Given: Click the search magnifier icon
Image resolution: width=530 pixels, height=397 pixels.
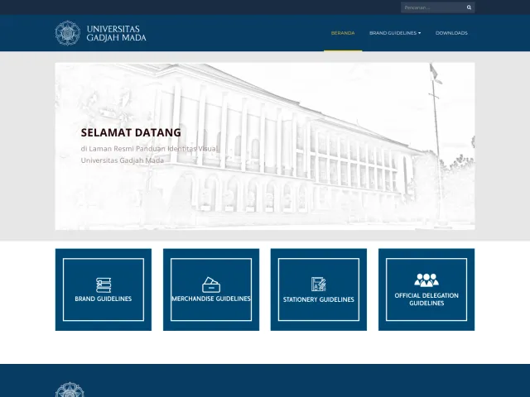Looking at the screenshot, I should (469, 7).
